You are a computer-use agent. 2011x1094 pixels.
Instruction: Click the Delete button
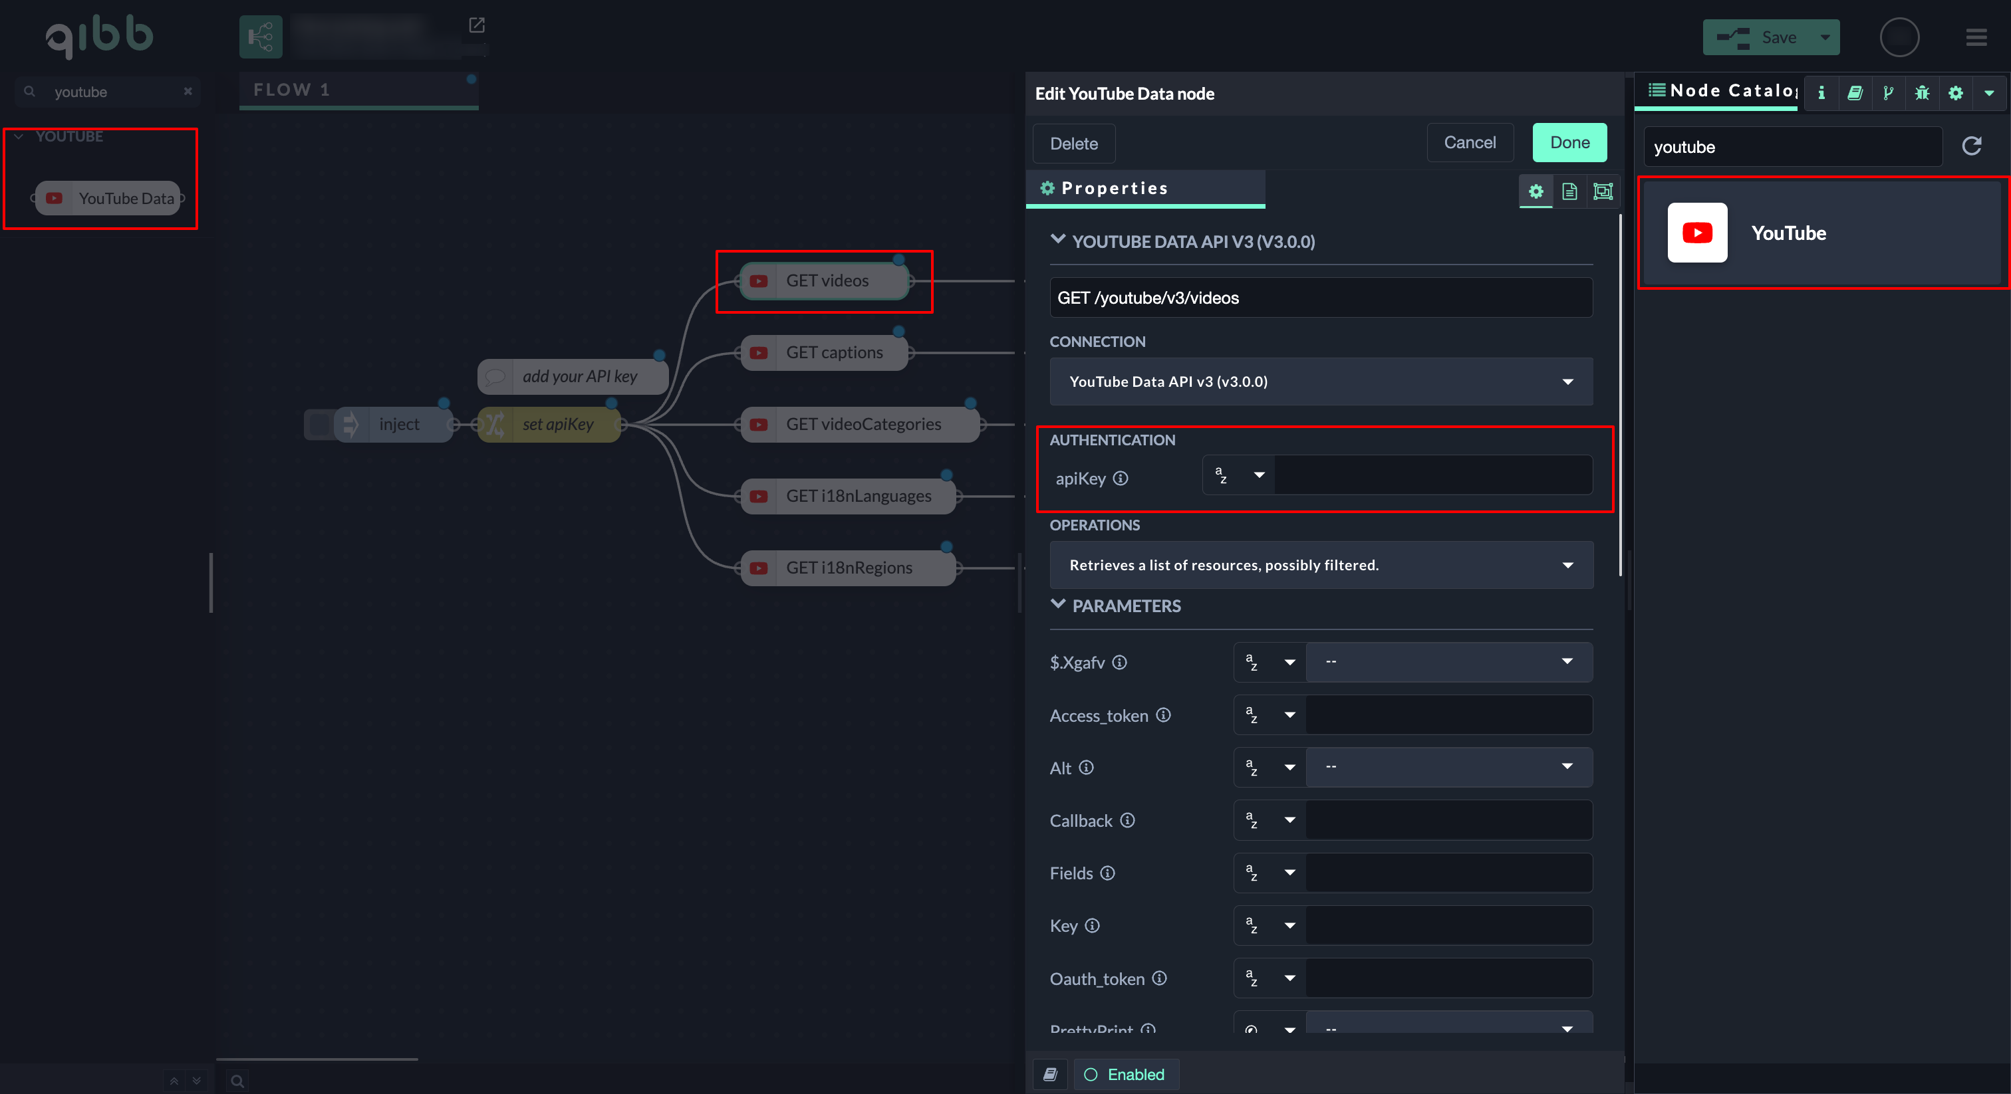tap(1073, 144)
